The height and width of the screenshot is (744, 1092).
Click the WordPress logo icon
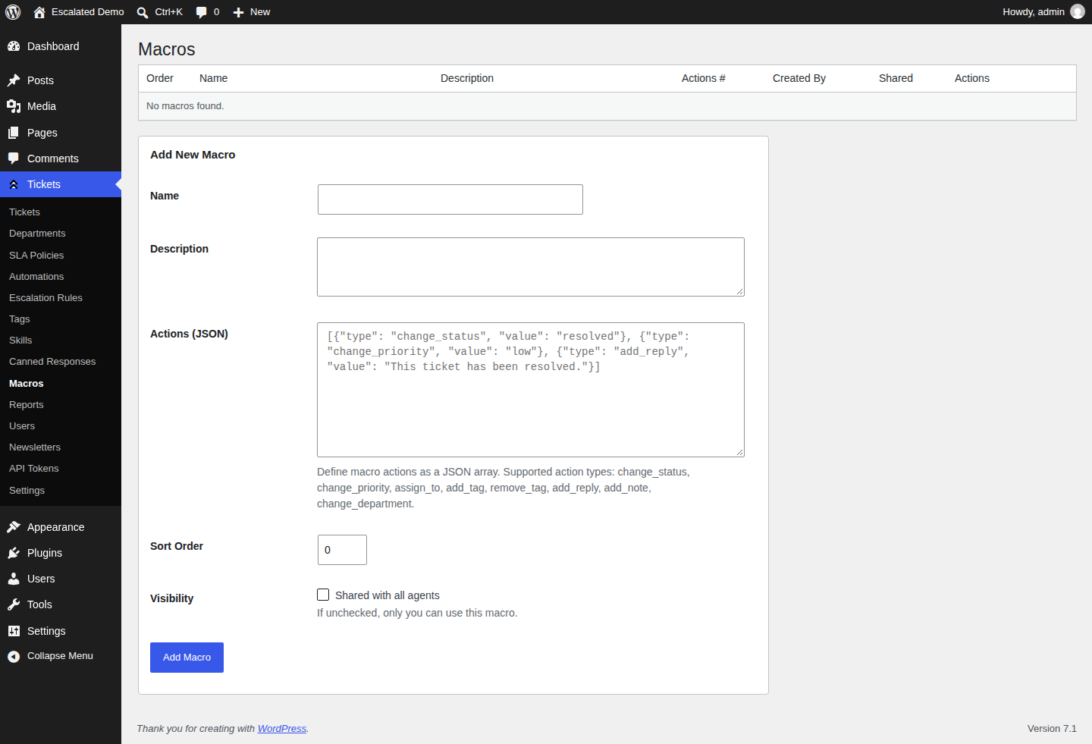click(x=13, y=12)
